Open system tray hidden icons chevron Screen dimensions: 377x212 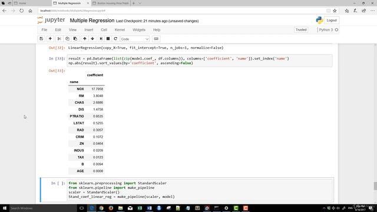(324, 208)
